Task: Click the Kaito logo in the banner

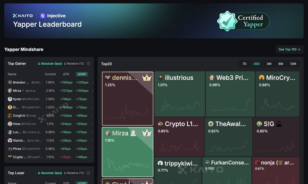Action: 23,16
